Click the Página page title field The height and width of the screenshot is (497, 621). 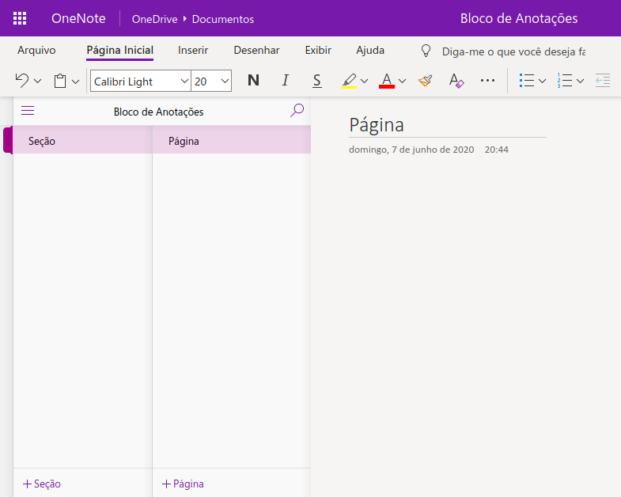click(448, 125)
